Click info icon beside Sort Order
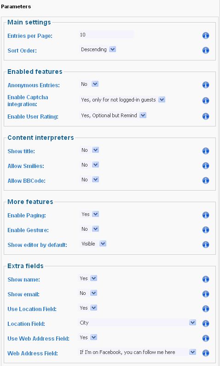This screenshot has height=366, width=220. (x=206, y=50)
